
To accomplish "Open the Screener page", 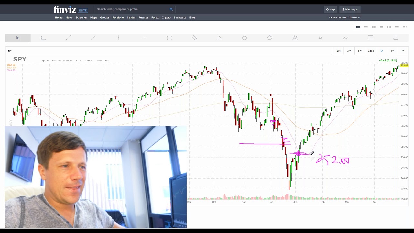I will coord(81,17).
